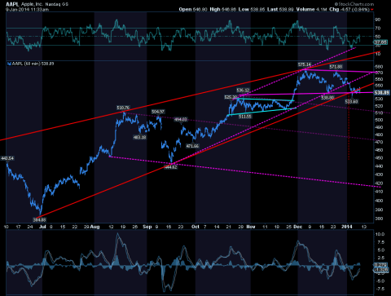Click the RSI current value tag on the right

pos(380,42)
